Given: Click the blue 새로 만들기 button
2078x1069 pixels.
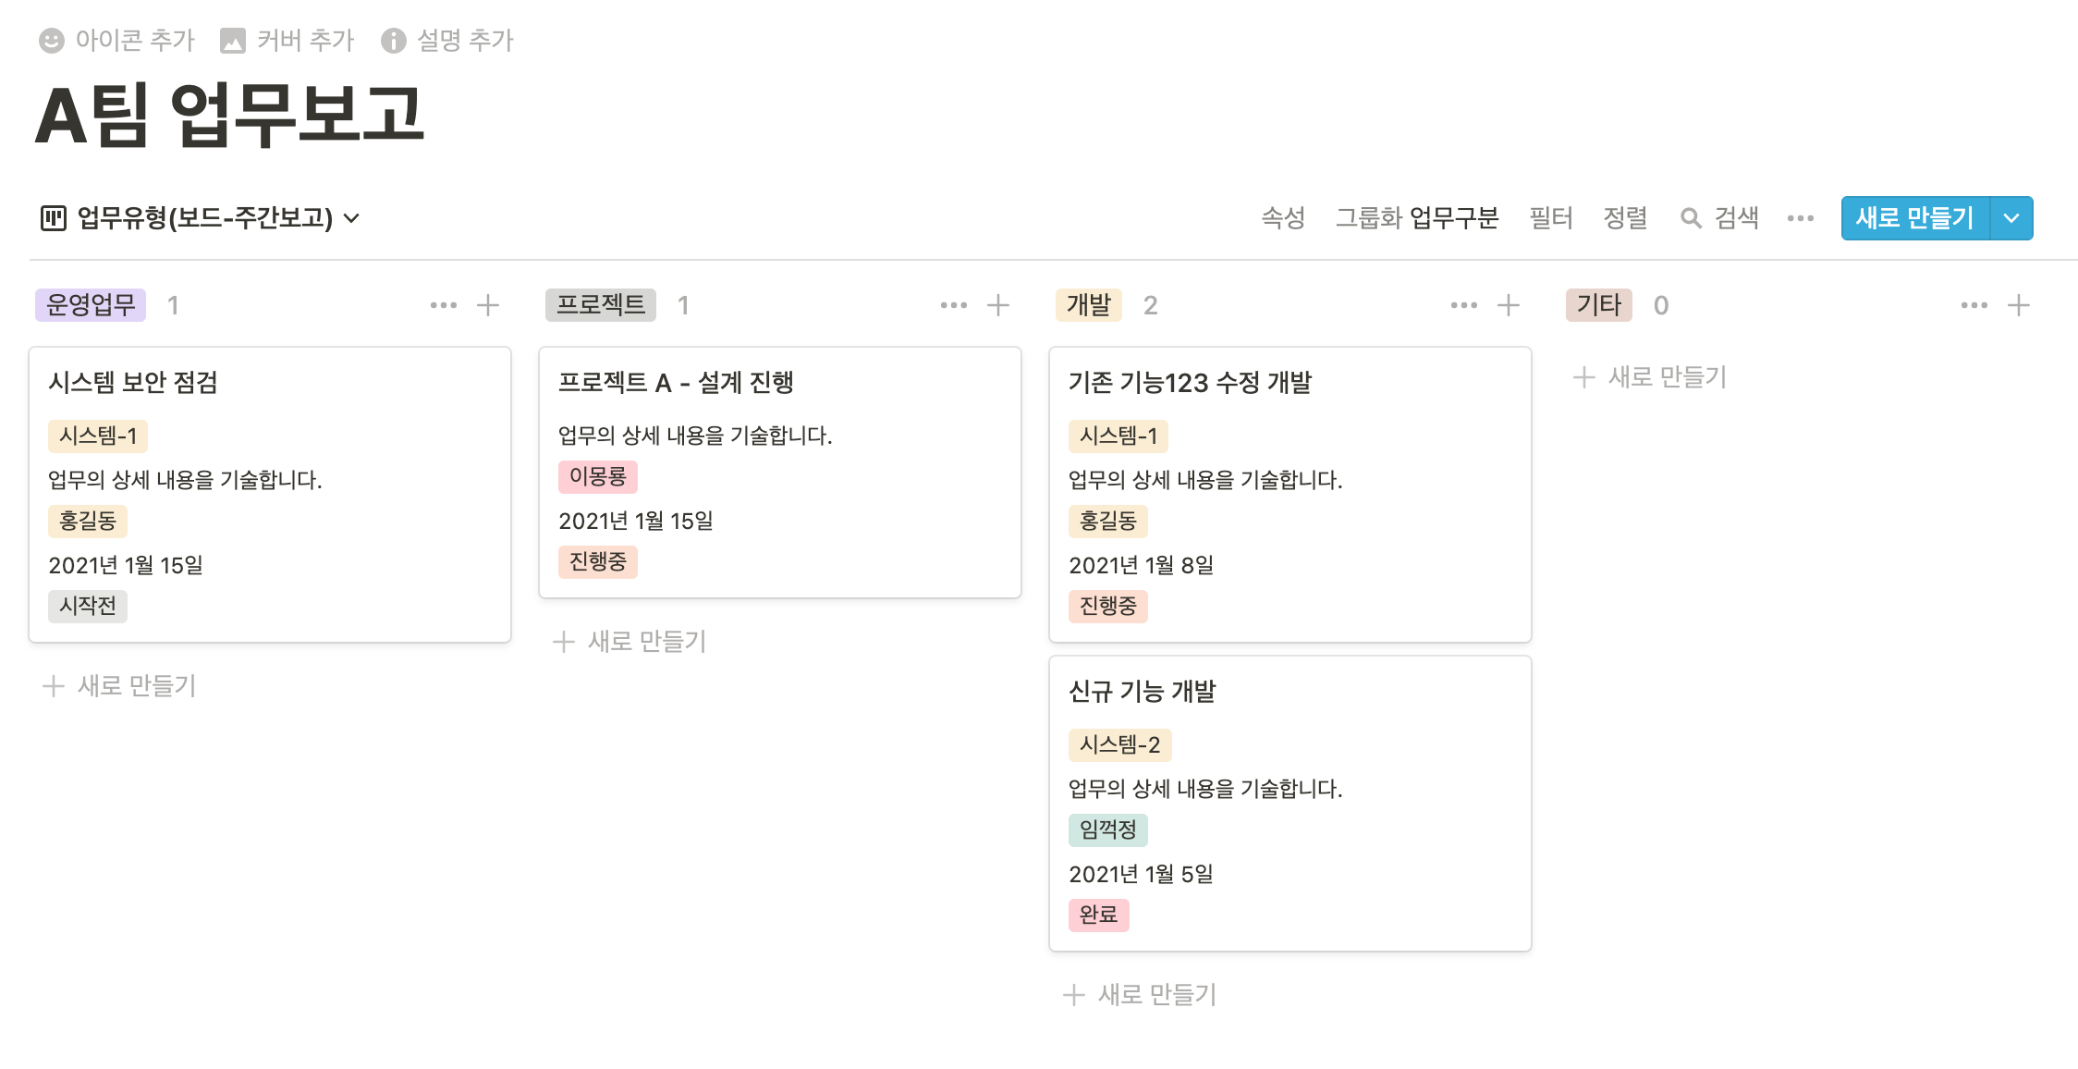Looking at the screenshot, I should pyautogui.click(x=1914, y=218).
